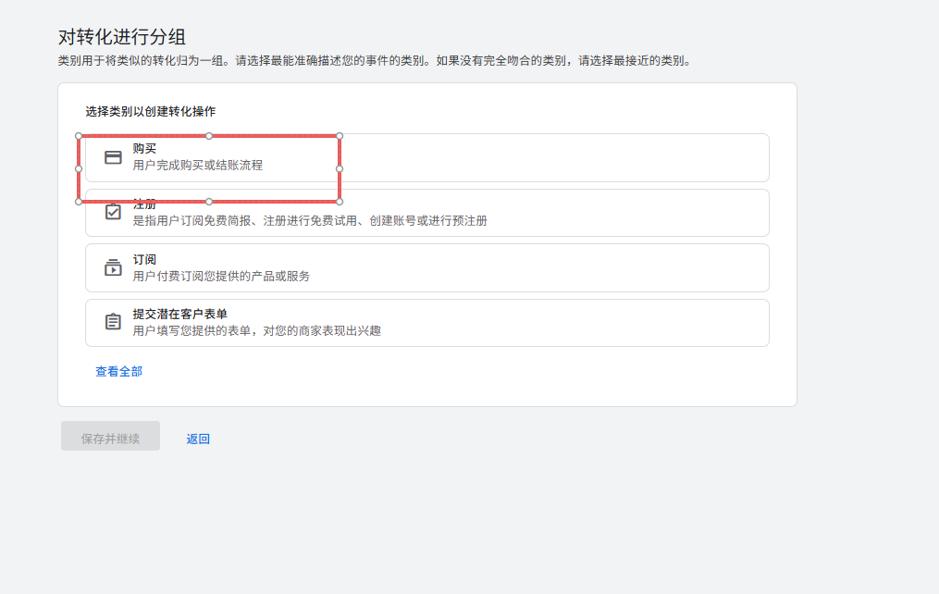Screen dimensions: 939x594
Task: Click the 返回 link
Action: tap(198, 439)
